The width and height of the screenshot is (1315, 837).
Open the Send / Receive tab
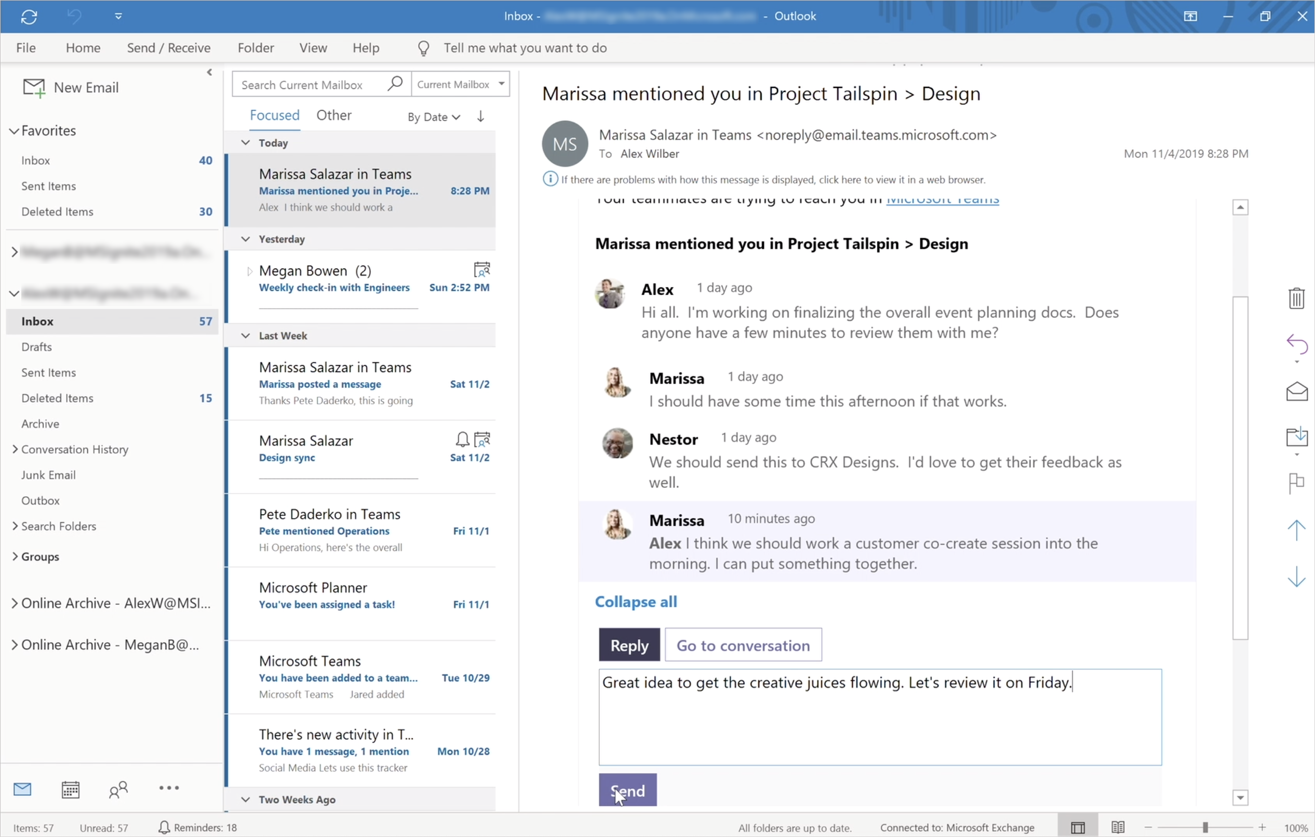169,48
